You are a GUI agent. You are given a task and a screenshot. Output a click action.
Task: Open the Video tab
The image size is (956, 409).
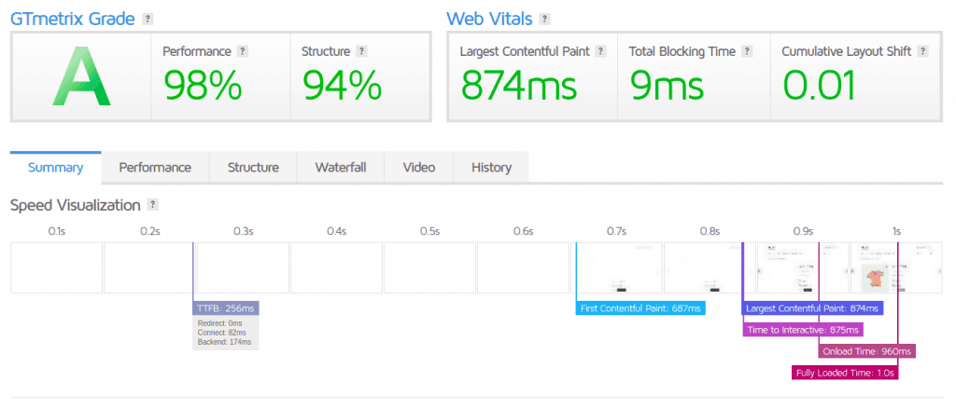[x=419, y=168]
